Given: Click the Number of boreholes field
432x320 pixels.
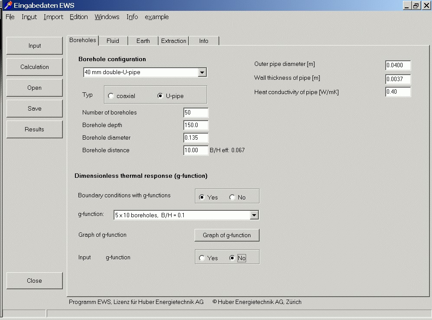Looking at the screenshot, I should (x=195, y=113).
